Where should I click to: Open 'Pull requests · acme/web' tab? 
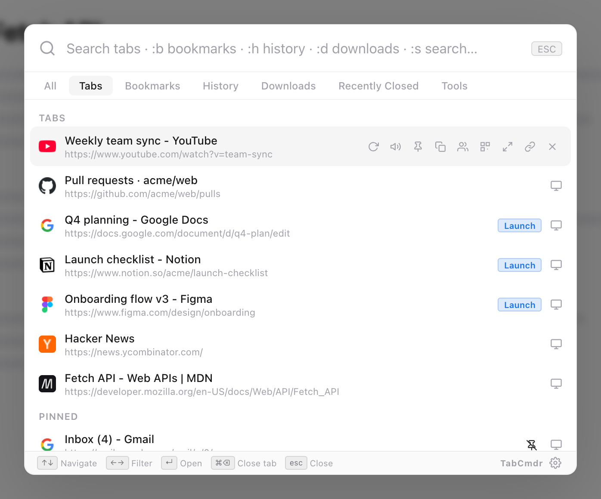pos(300,186)
